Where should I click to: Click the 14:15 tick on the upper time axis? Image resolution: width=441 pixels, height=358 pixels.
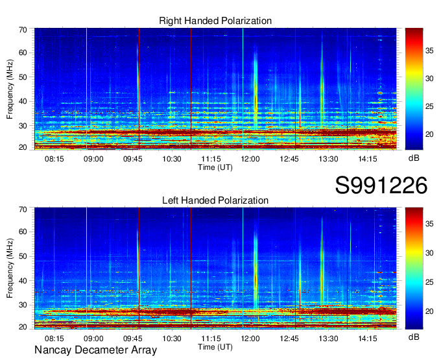[367, 159]
